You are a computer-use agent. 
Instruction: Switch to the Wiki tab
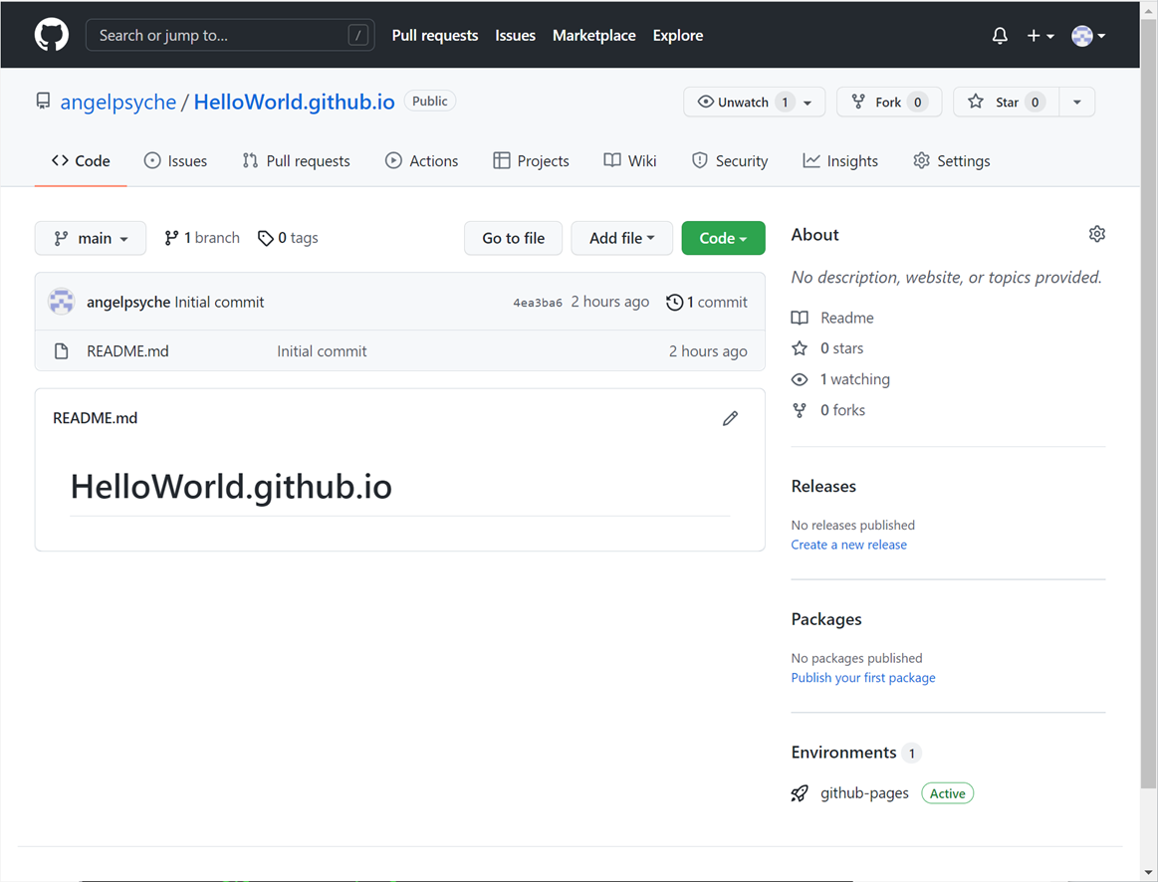[630, 161]
